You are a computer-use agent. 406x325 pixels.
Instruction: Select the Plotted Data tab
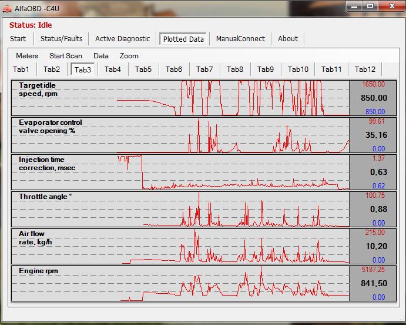coord(183,39)
